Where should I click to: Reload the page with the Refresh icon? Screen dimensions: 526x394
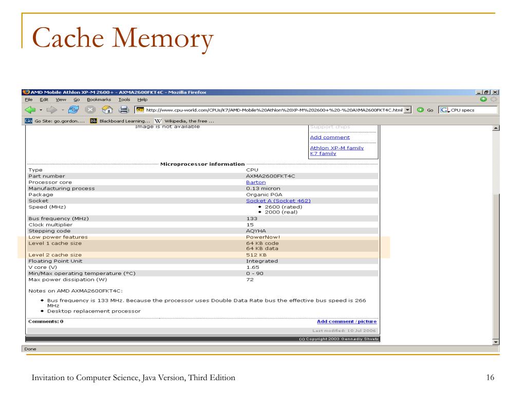click(73, 110)
